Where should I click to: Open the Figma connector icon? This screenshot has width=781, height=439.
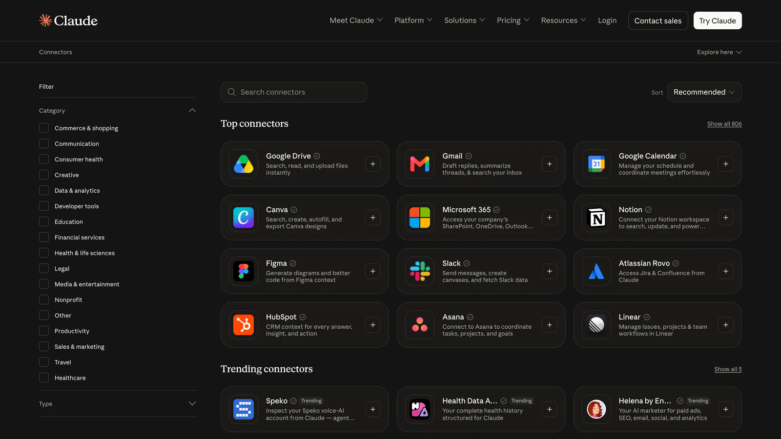244,271
